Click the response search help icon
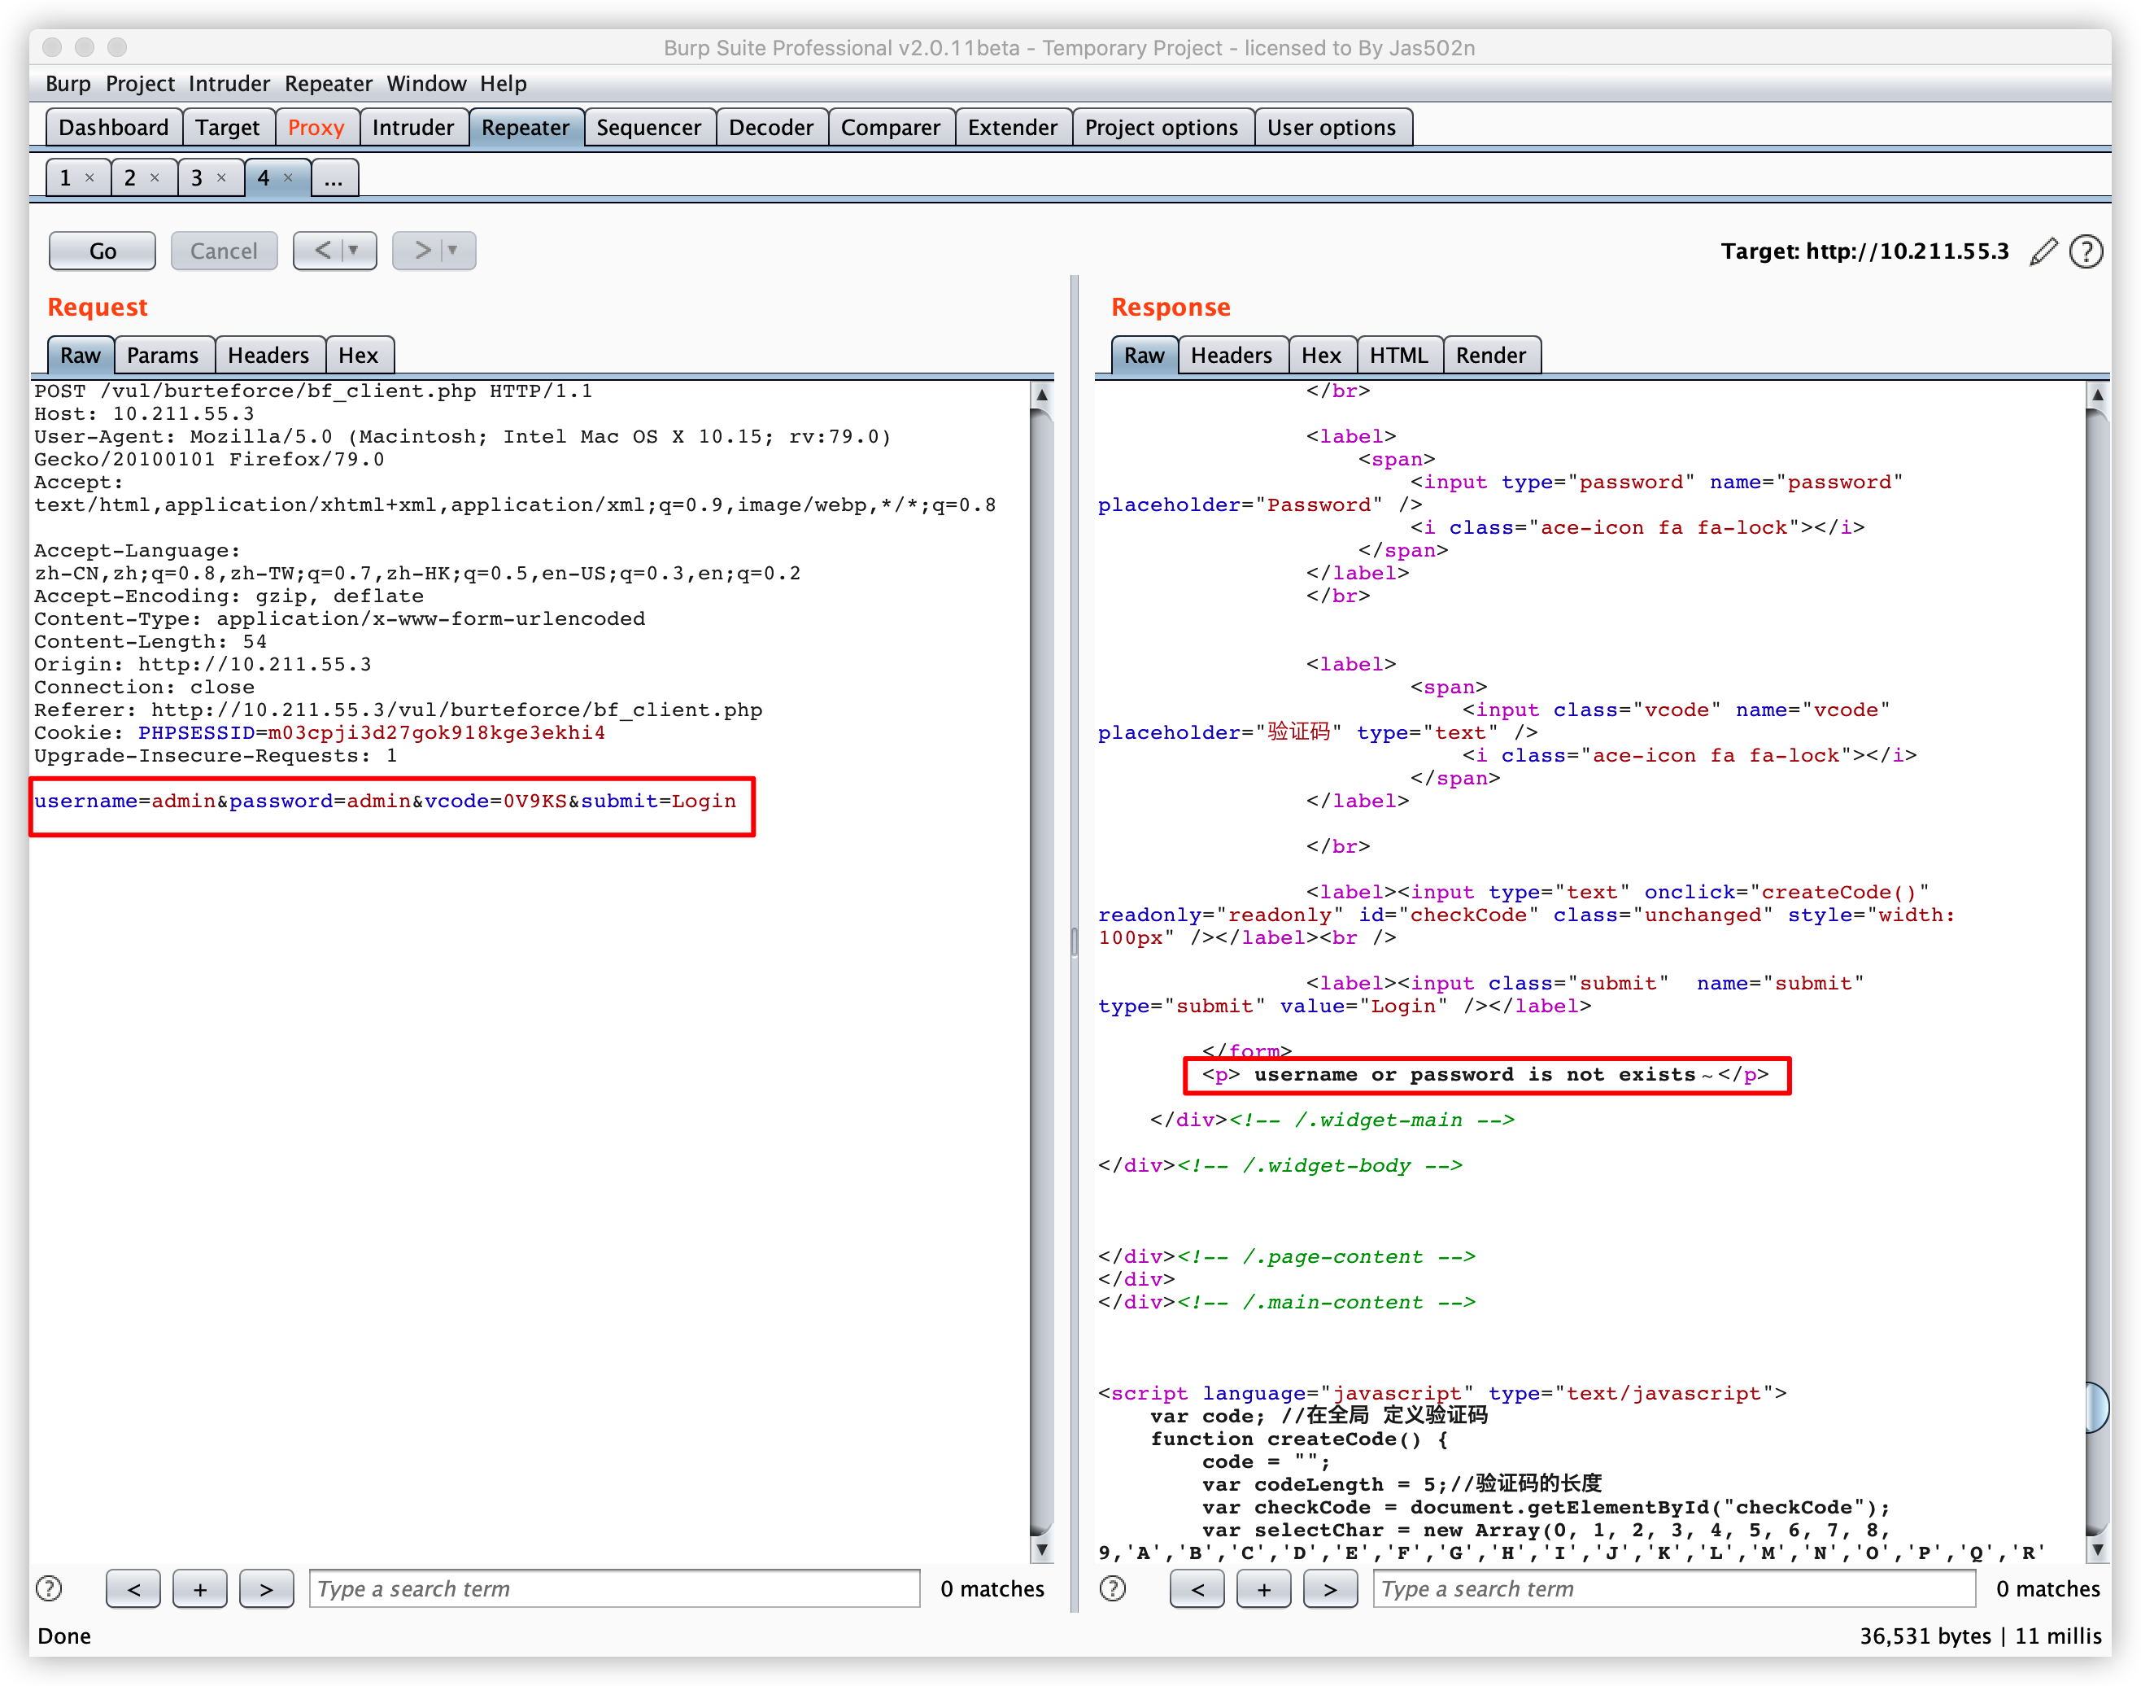2141x1686 pixels. tap(1112, 1588)
